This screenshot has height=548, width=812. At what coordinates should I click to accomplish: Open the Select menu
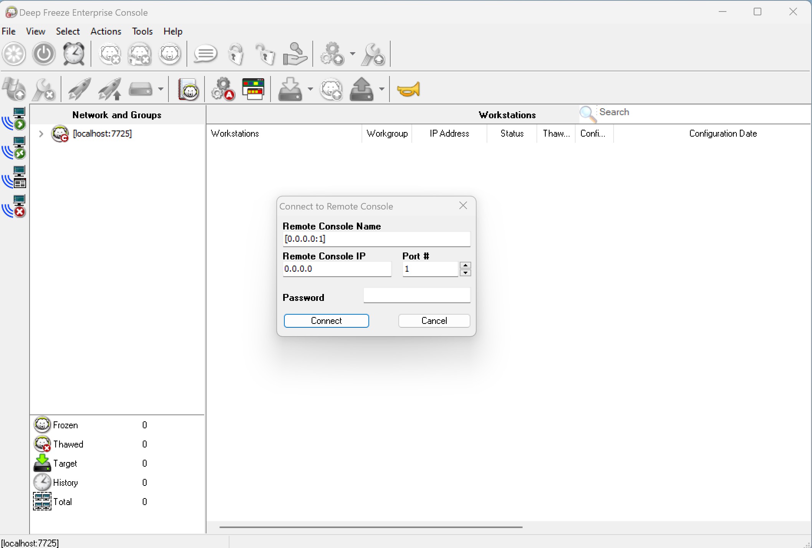(x=68, y=31)
